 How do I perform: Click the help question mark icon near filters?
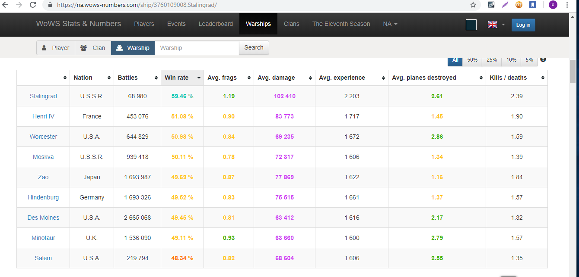543,60
